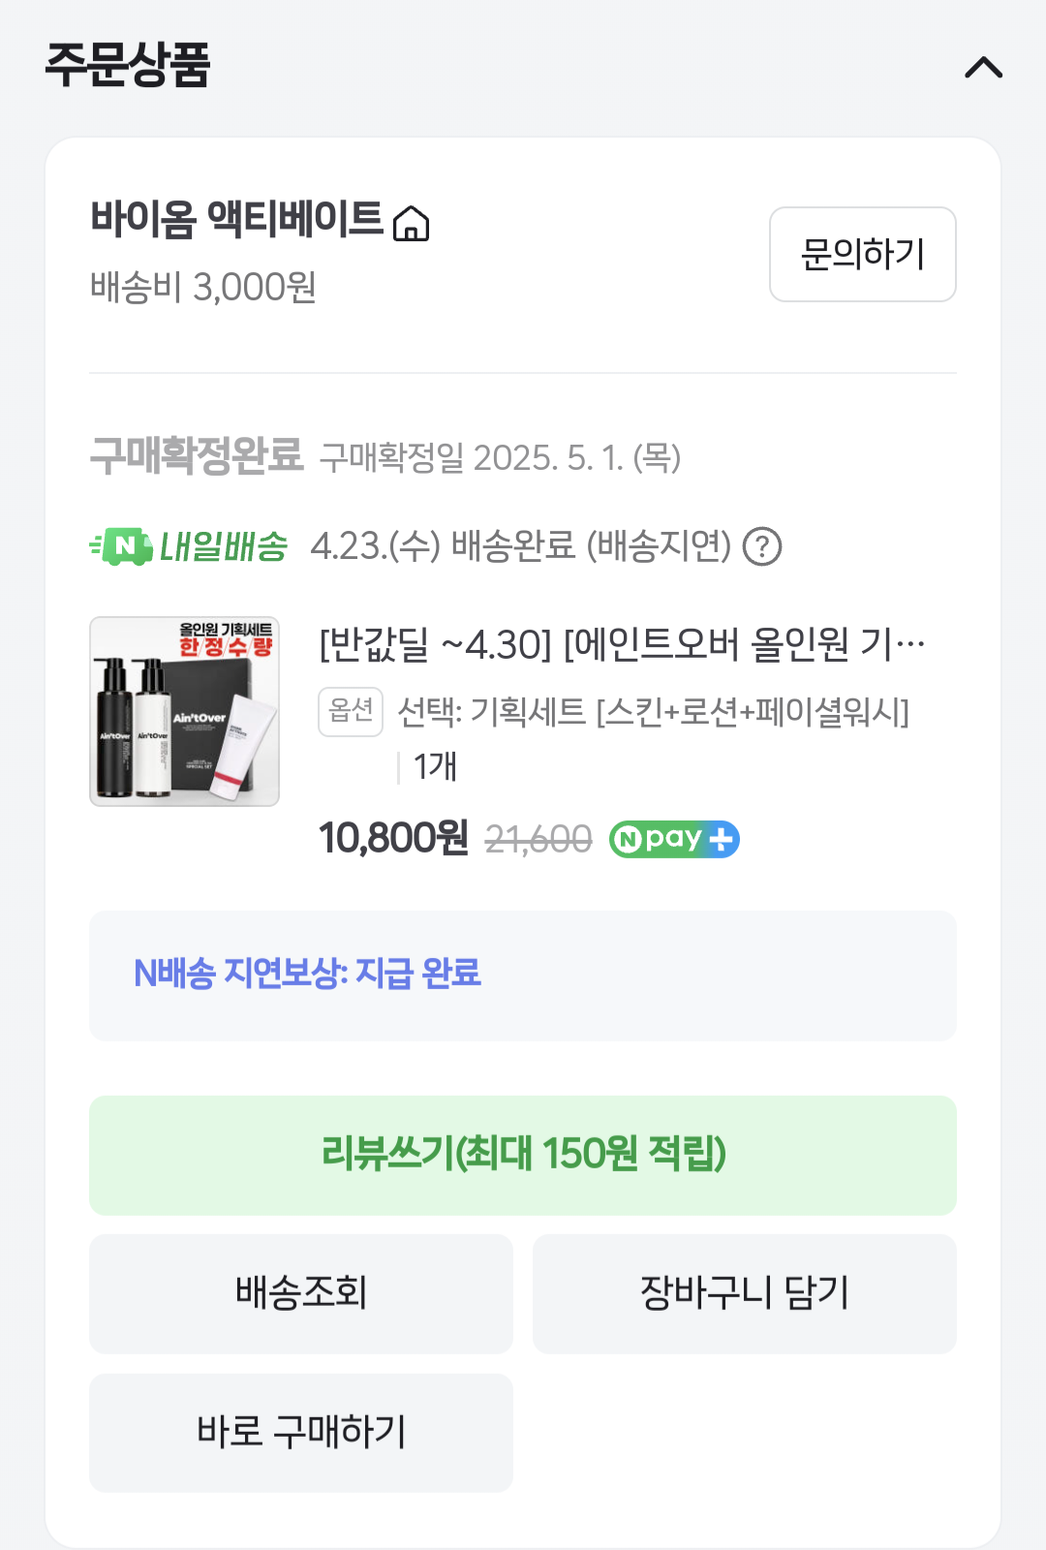Click the N 내일배송 truck icon
The image size is (1046, 1550).
(x=123, y=546)
